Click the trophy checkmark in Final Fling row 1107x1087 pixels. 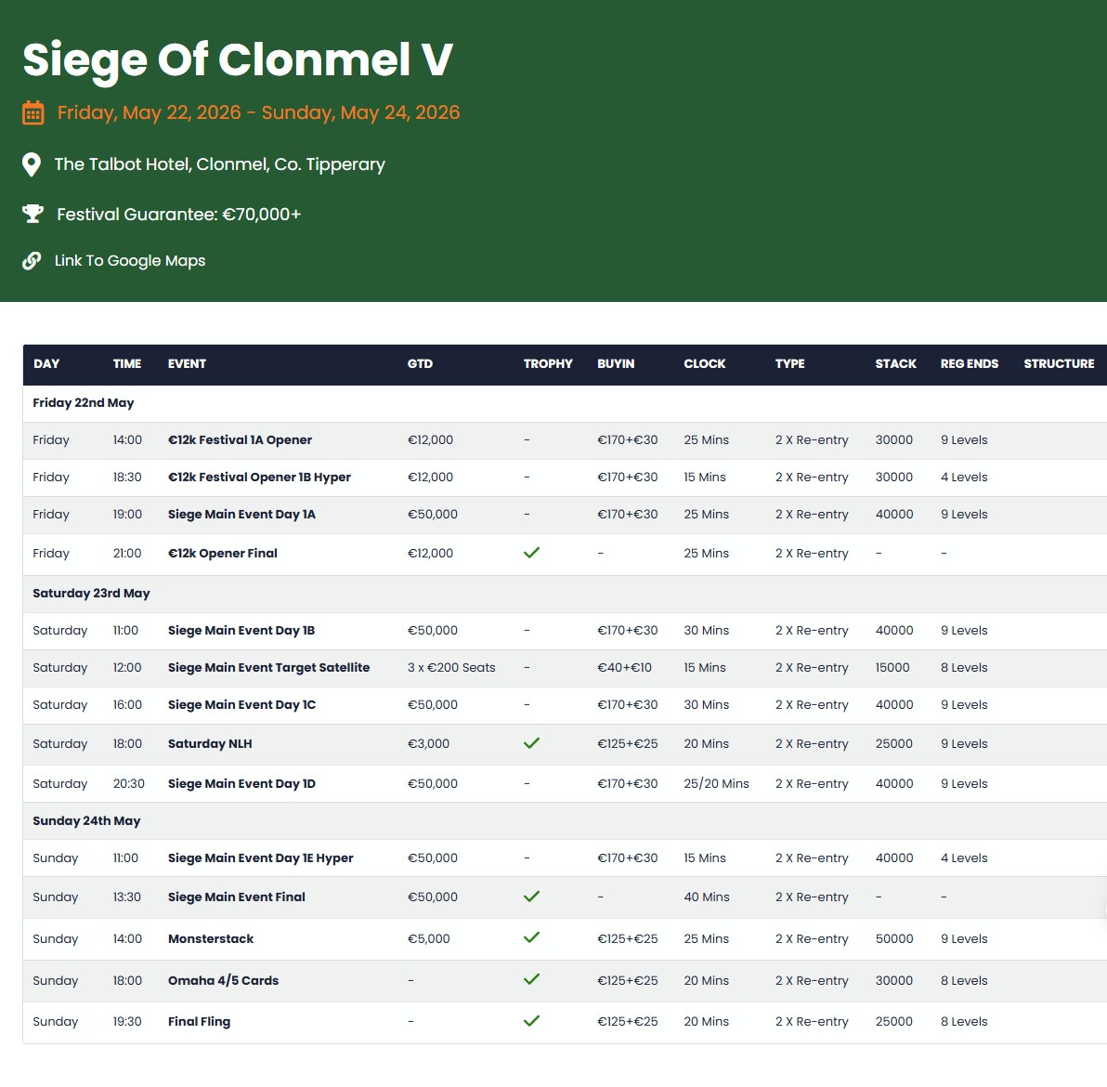[531, 1021]
